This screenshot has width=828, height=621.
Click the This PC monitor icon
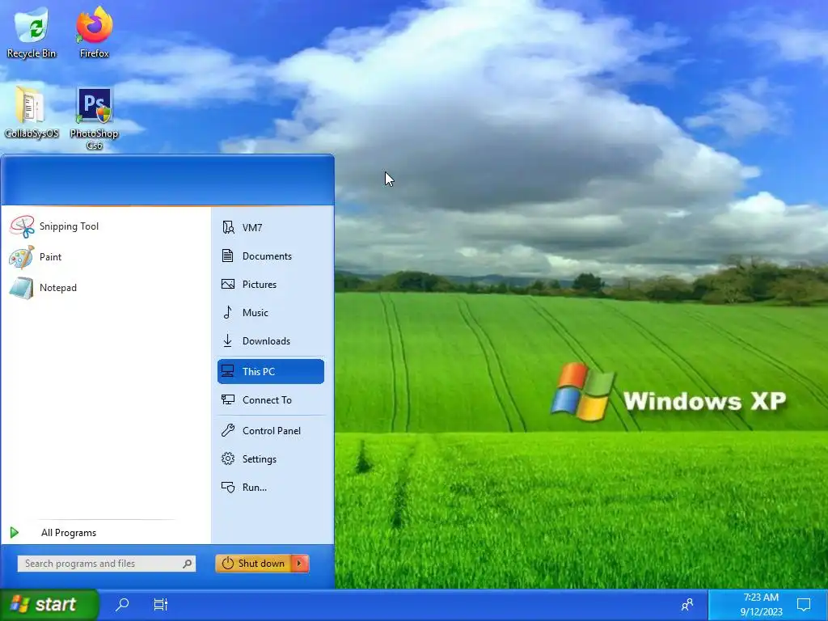(x=227, y=371)
